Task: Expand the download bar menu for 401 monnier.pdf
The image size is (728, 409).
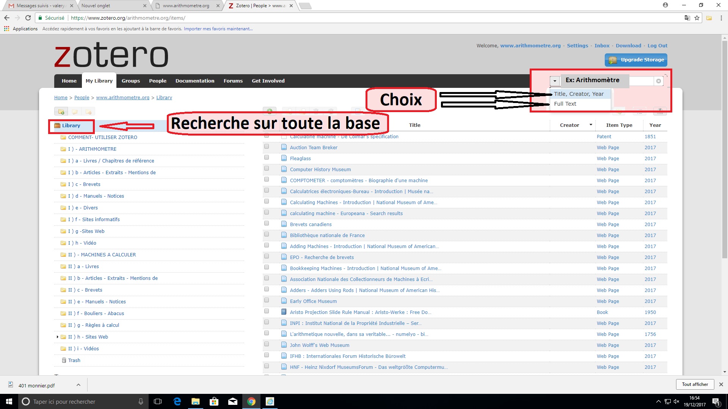Action: [78, 385]
